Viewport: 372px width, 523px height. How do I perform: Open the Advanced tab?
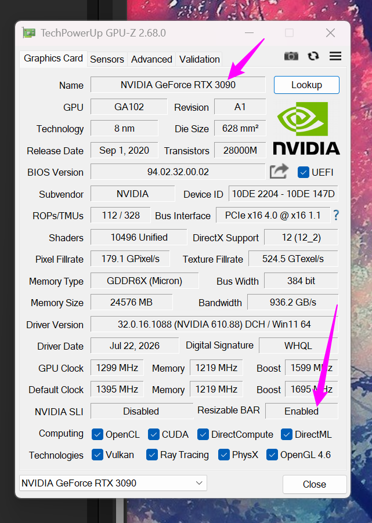pos(151,59)
